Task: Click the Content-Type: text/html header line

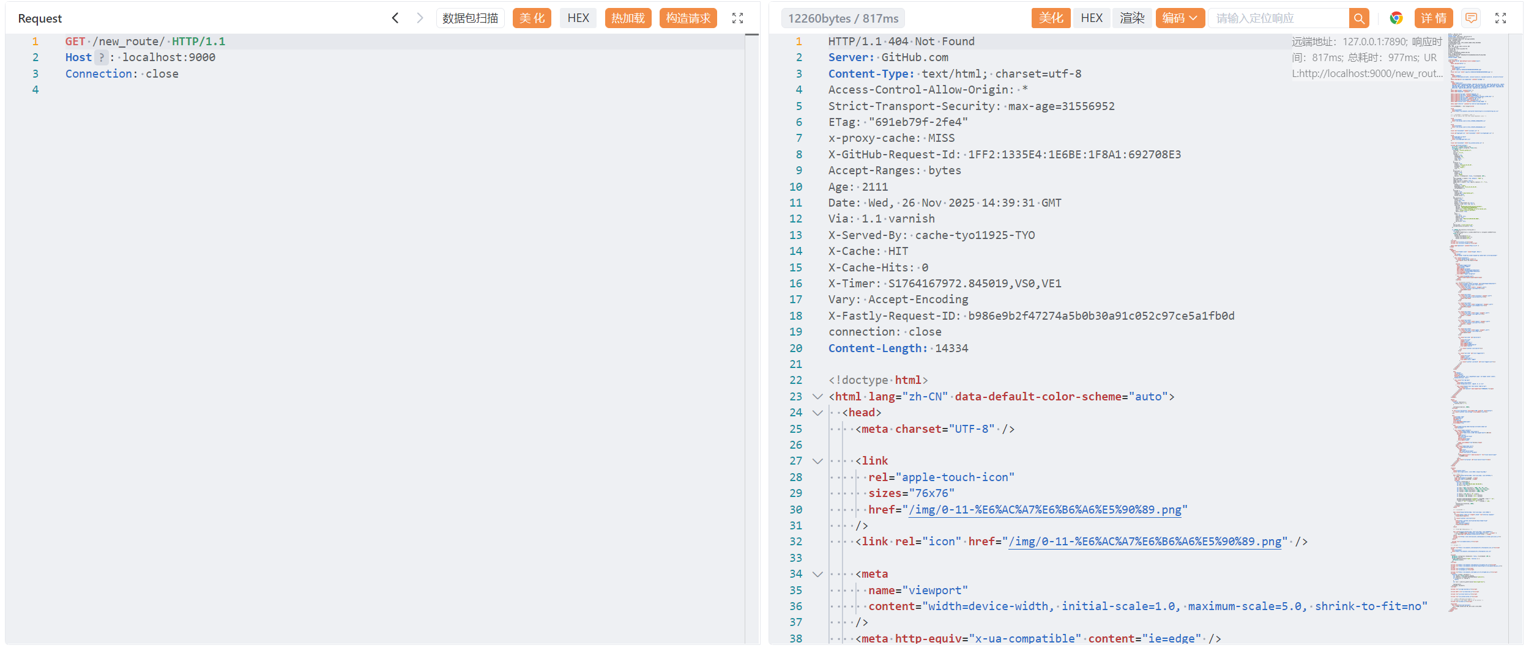Action: [x=955, y=74]
